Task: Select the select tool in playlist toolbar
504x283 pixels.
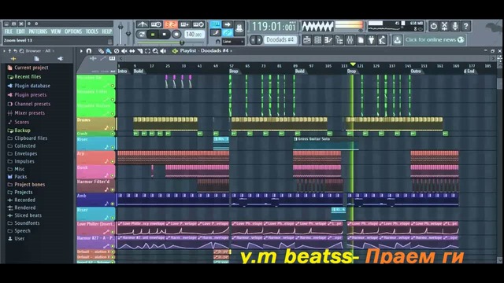Action: click(x=147, y=51)
